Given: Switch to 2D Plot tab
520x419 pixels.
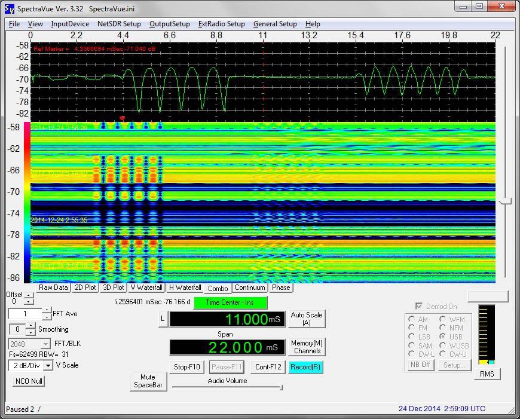Looking at the screenshot, I should [x=85, y=288].
